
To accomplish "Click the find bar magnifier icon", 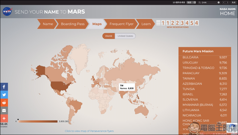I will coord(200,2).
